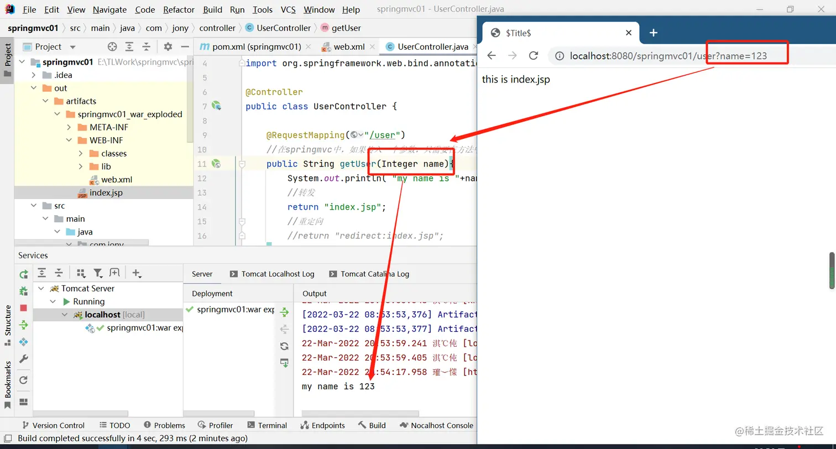Click the gray update arrow under the wrench
The image size is (836, 449).
click(24, 380)
